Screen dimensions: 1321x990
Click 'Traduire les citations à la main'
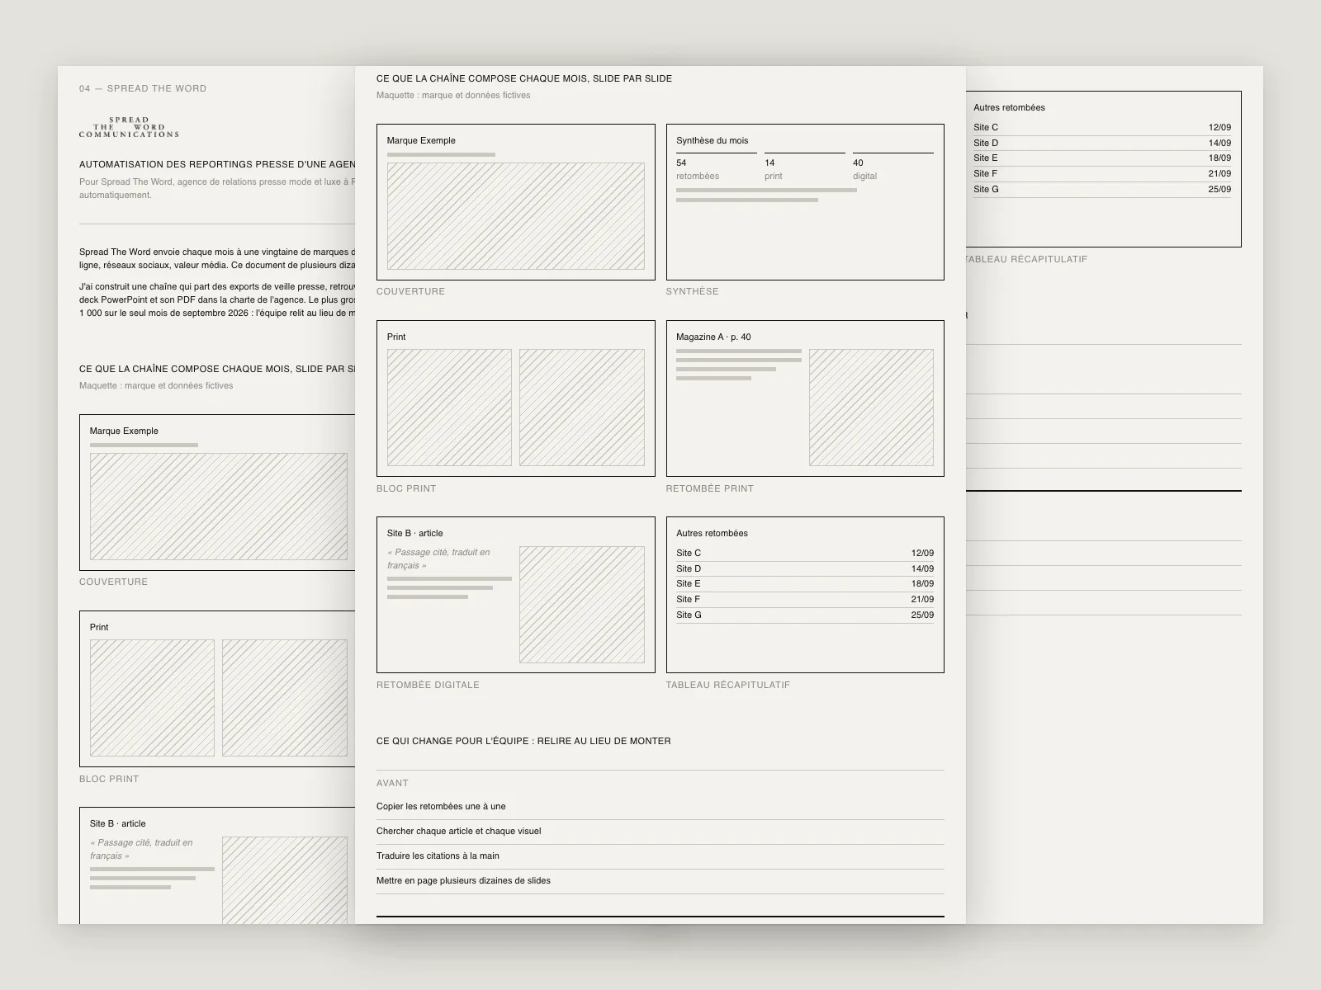[x=438, y=856]
